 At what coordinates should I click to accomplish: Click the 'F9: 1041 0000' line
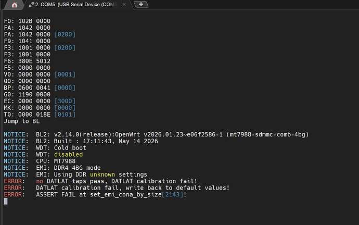click(x=27, y=41)
